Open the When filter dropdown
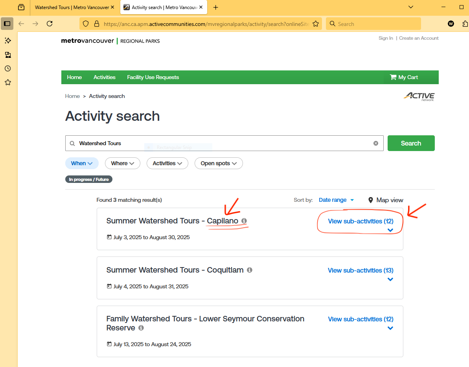The height and width of the screenshot is (367, 469). 82,163
